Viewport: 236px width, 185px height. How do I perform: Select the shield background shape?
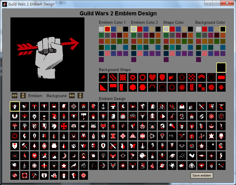click(162, 77)
